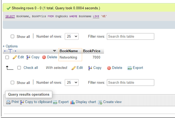
Task: Click the printer icon in Query results operations
Action: tap(8, 102)
